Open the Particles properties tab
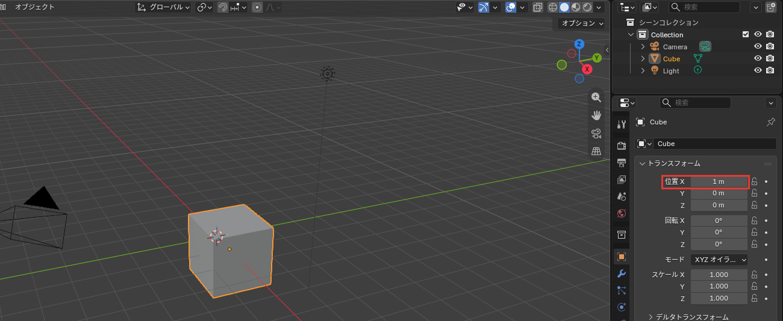This screenshot has height=321, width=783. click(622, 290)
